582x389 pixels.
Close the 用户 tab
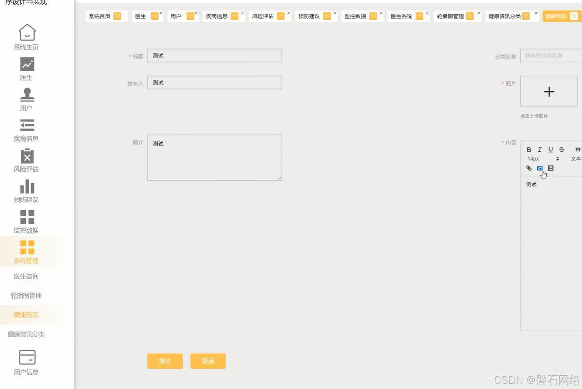click(196, 13)
